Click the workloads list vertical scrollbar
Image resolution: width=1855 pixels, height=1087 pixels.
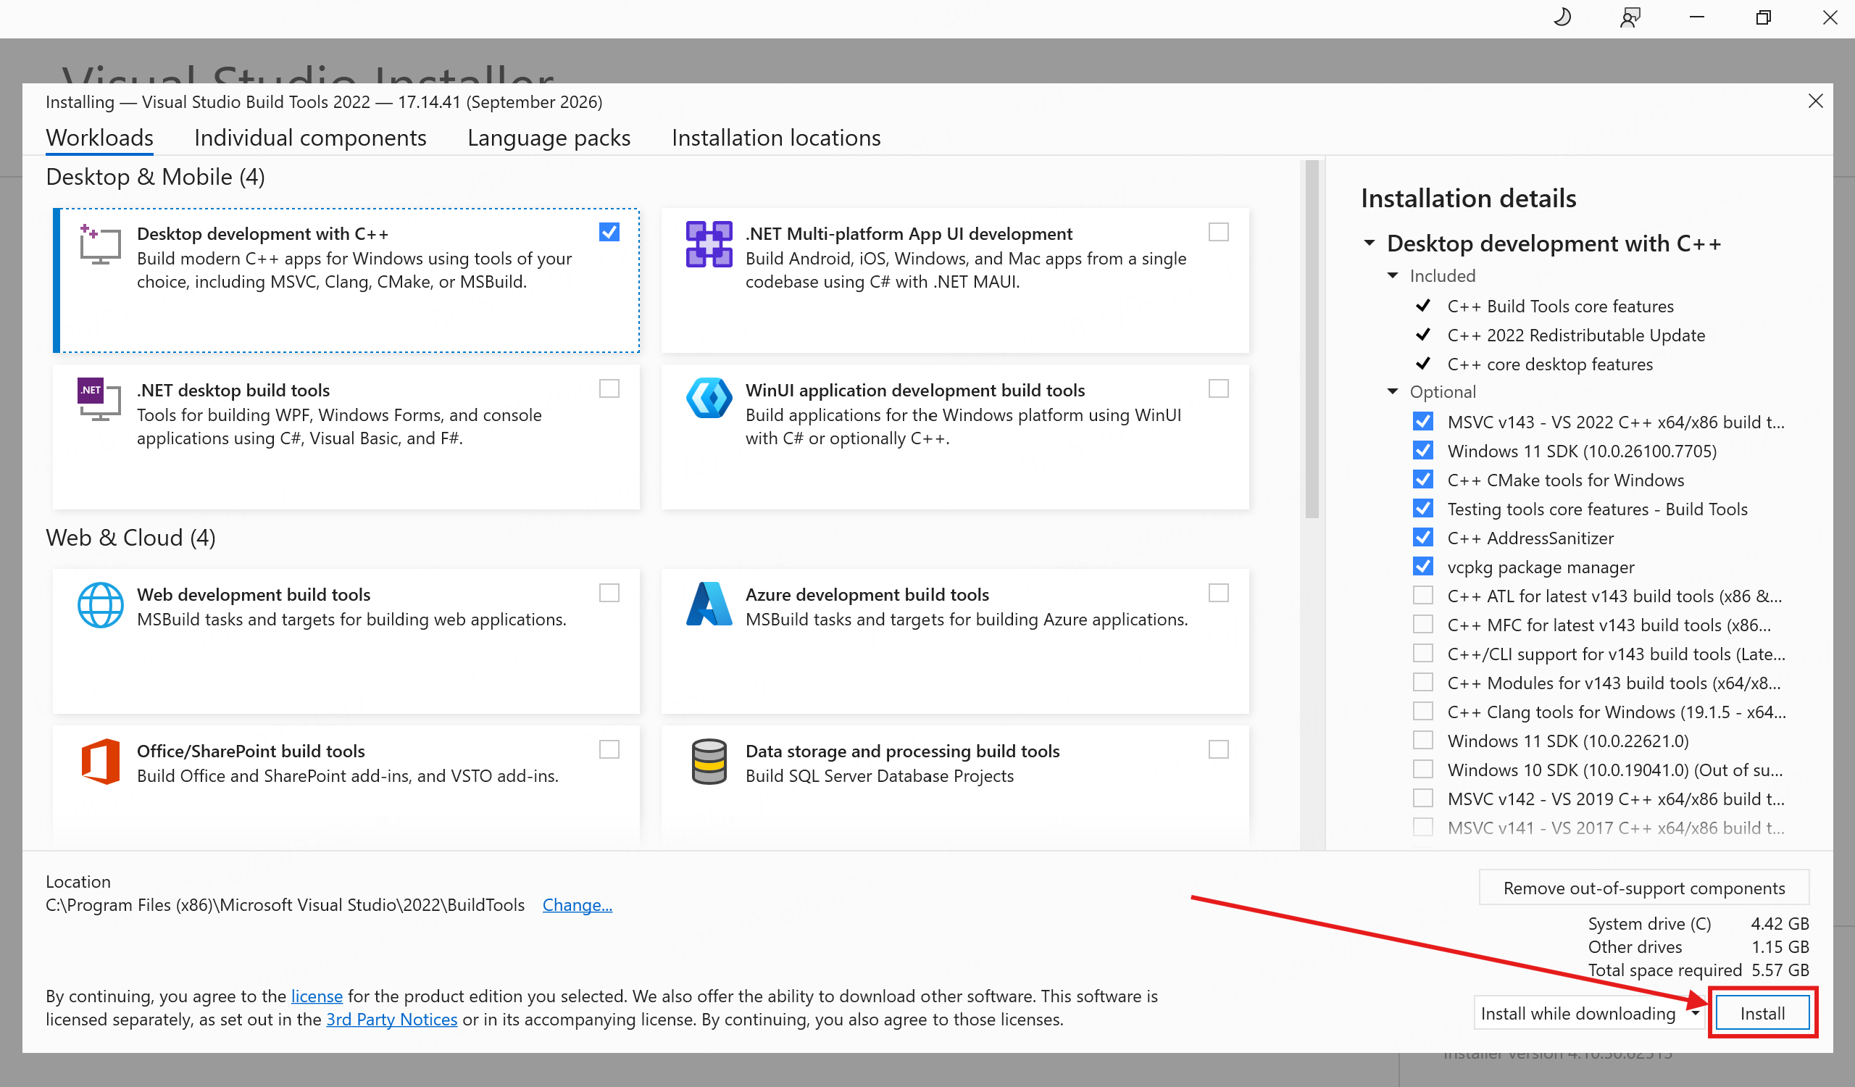pyautogui.click(x=1311, y=340)
